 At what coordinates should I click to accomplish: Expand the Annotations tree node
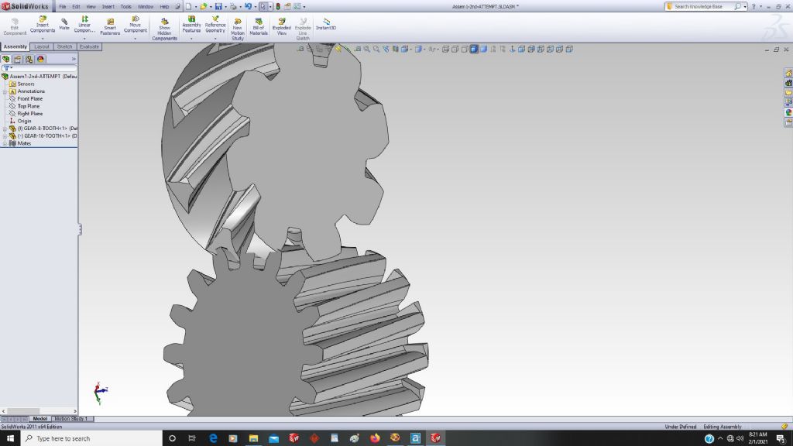coord(5,91)
